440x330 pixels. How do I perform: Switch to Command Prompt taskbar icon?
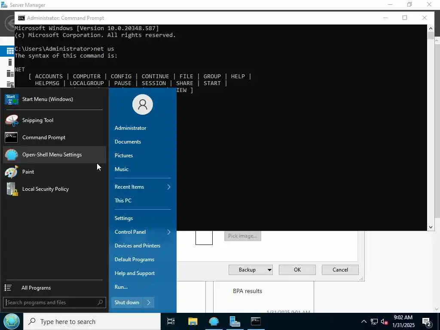(256, 321)
